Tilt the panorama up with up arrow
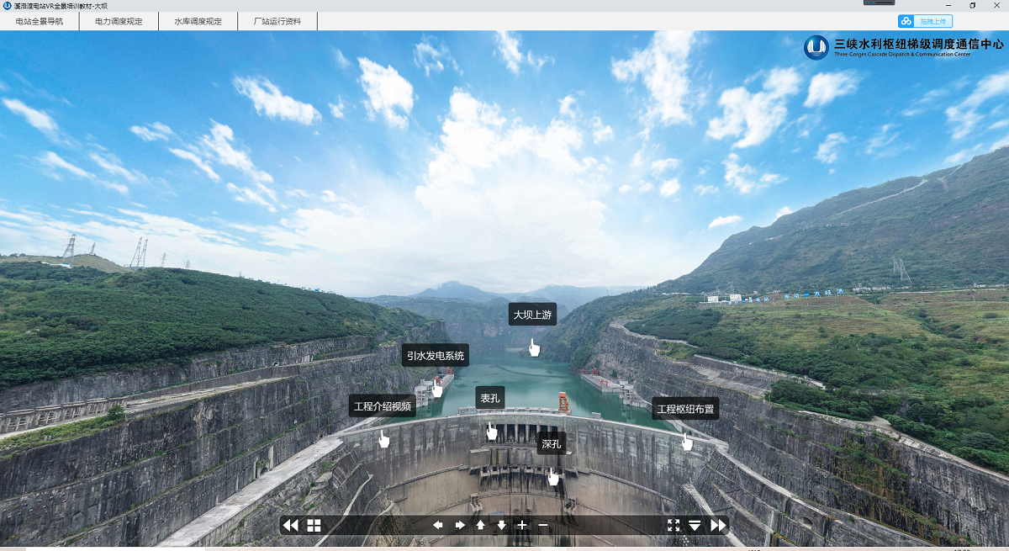 click(x=480, y=525)
